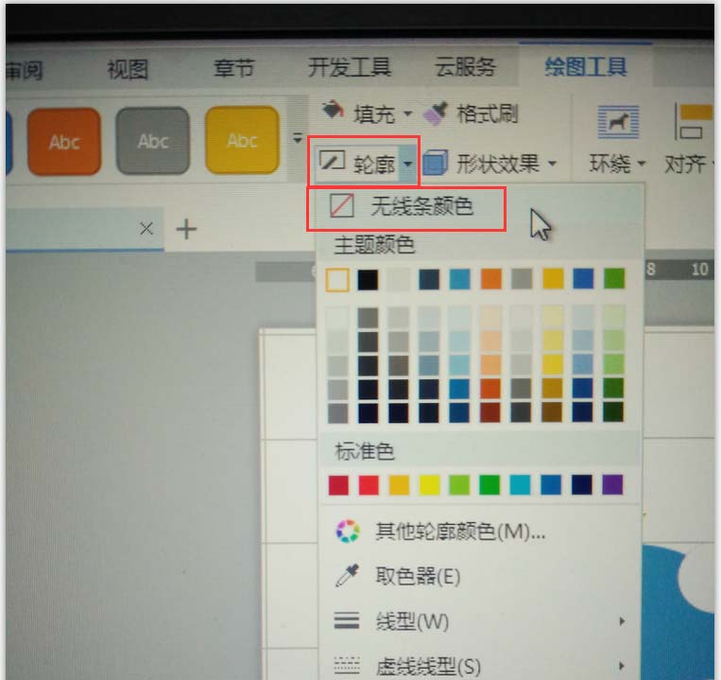Click the Align objects icon

click(x=694, y=121)
